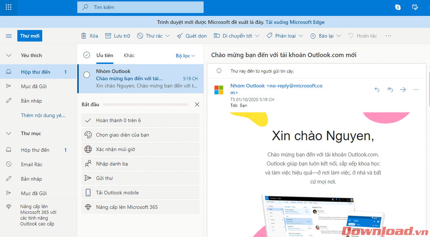The height and width of the screenshot is (237, 430).
Task: Expand the Thư rác dropdown arrow
Action: coord(168,36)
